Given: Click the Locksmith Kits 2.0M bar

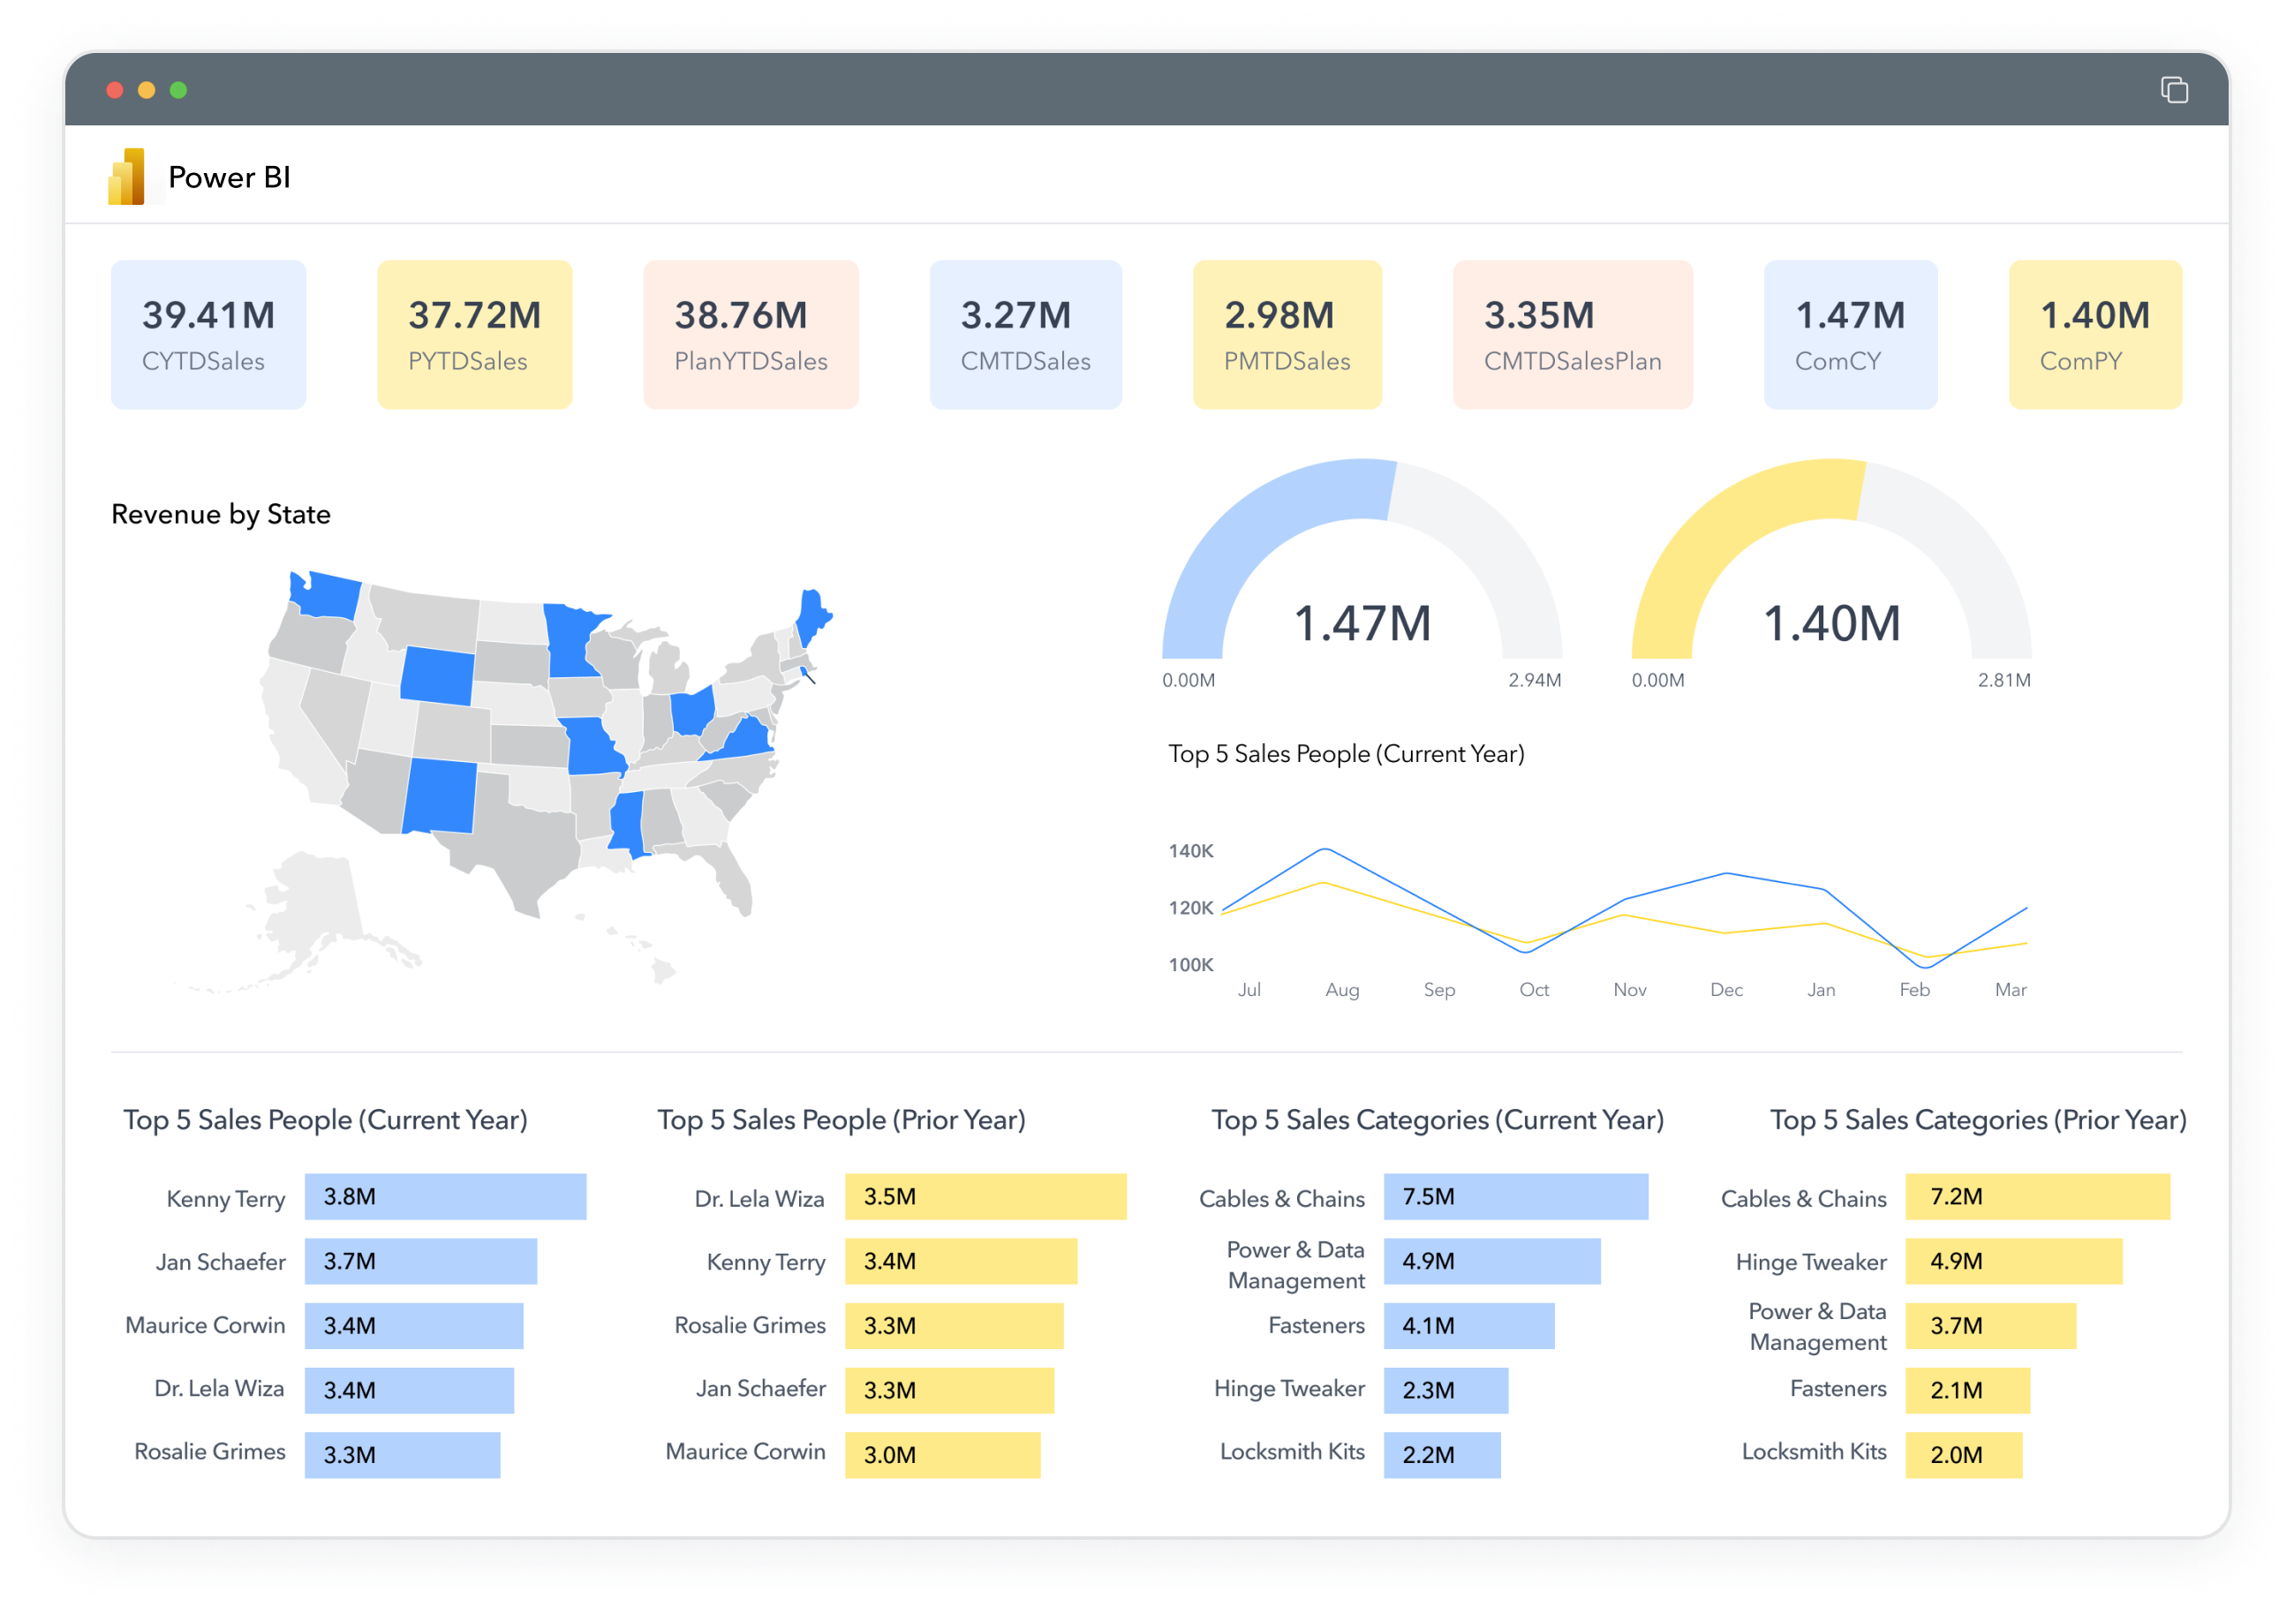Looking at the screenshot, I should click(x=1965, y=1454).
